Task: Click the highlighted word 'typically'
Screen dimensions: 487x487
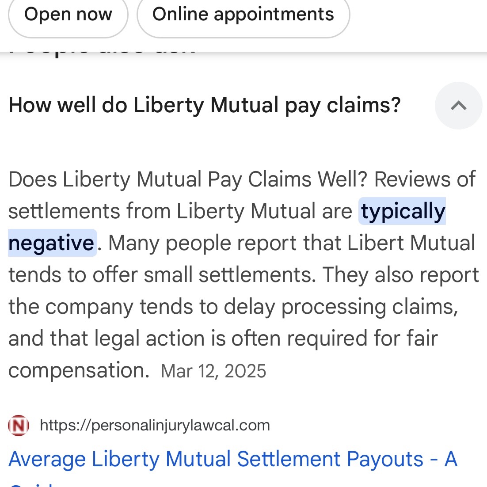Action: [403, 211]
